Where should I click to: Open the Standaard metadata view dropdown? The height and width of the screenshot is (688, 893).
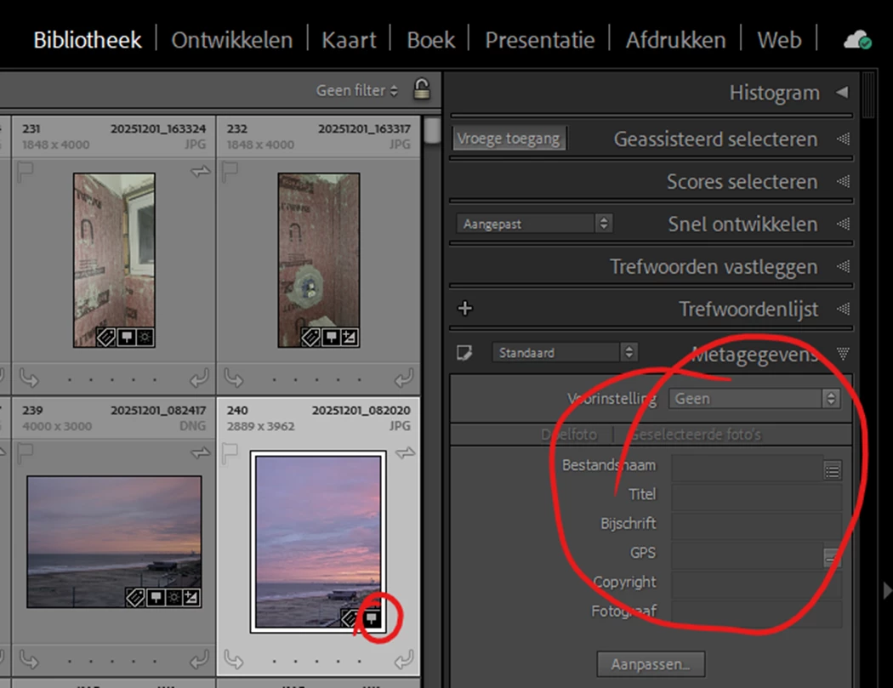565,353
